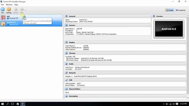The image size is (189, 106).
Task: Click the Display section icon
Action: pos(66,42)
